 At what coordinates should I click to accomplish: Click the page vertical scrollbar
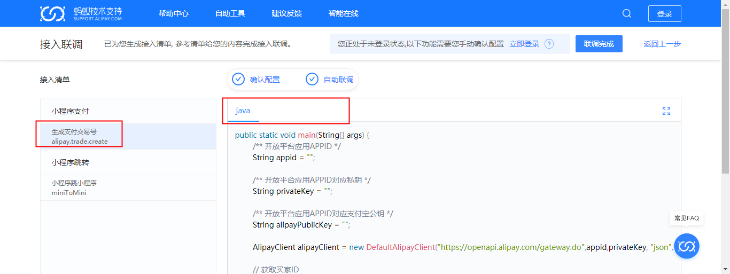[x=725, y=91]
